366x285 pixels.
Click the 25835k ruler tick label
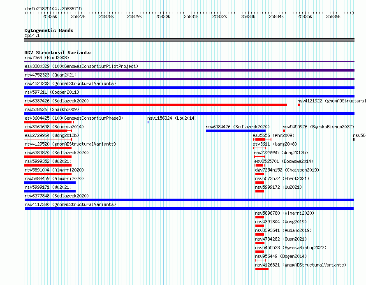point(305,16)
